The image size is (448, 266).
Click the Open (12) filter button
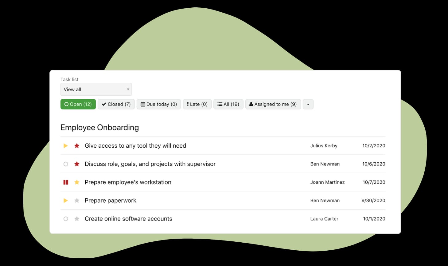pyautogui.click(x=78, y=104)
